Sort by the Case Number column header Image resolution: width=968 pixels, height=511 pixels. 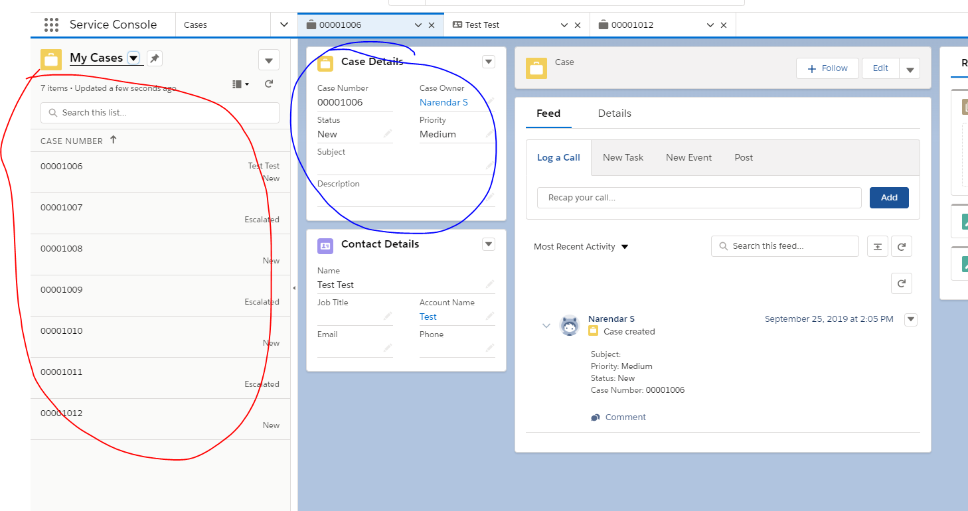72,141
